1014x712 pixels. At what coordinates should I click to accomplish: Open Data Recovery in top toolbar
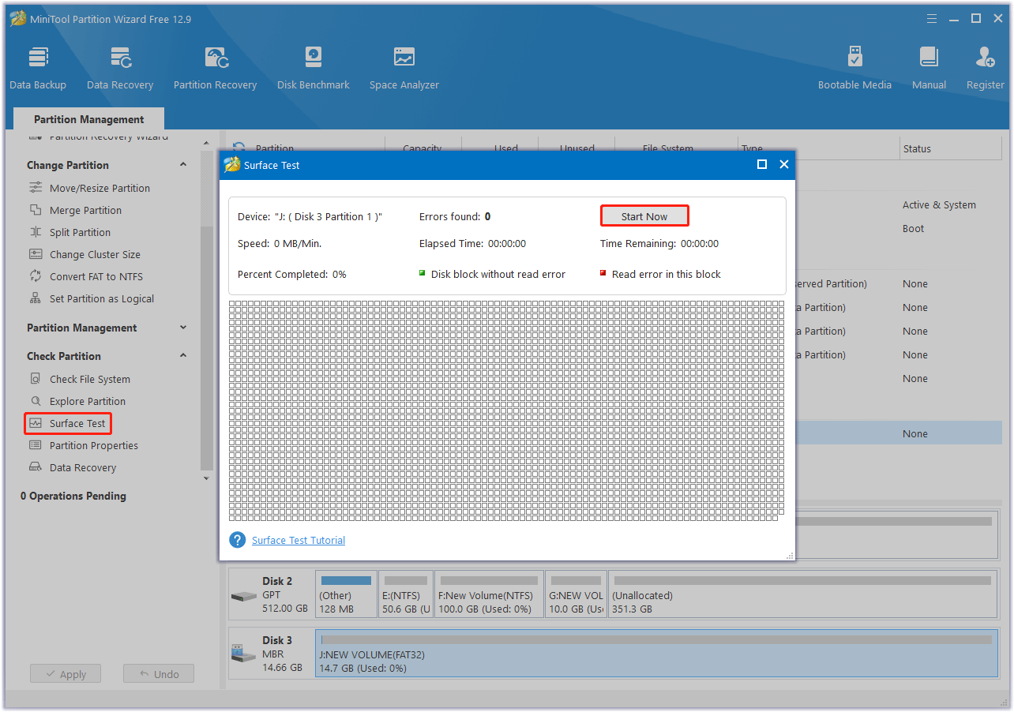pyautogui.click(x=120, y=68)
